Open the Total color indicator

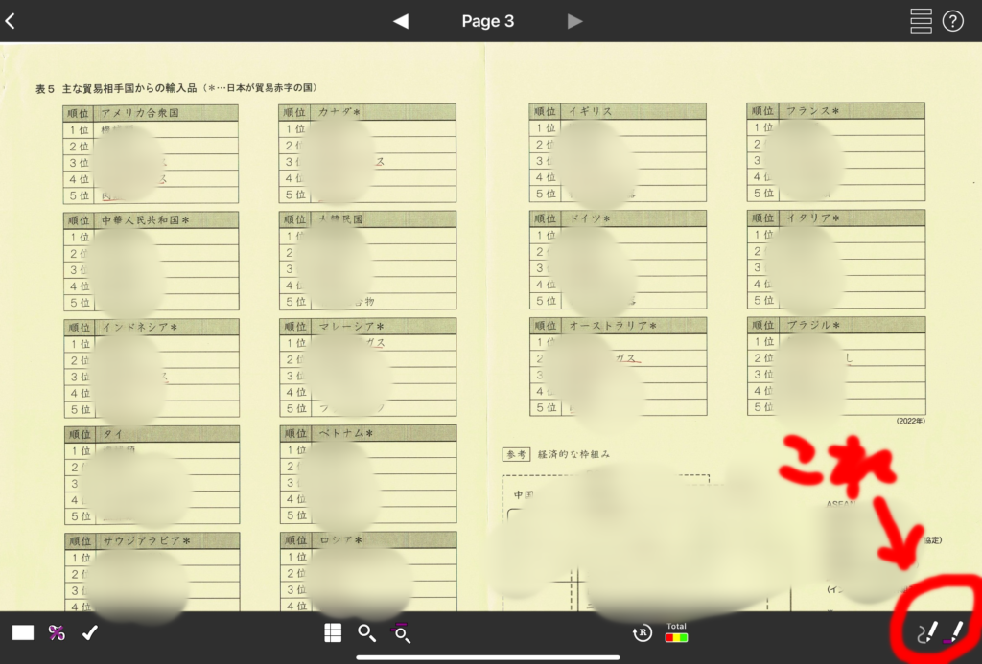(x=676, y=632)
